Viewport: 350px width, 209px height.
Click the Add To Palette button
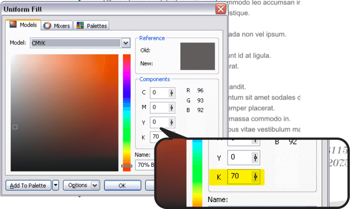28,185
